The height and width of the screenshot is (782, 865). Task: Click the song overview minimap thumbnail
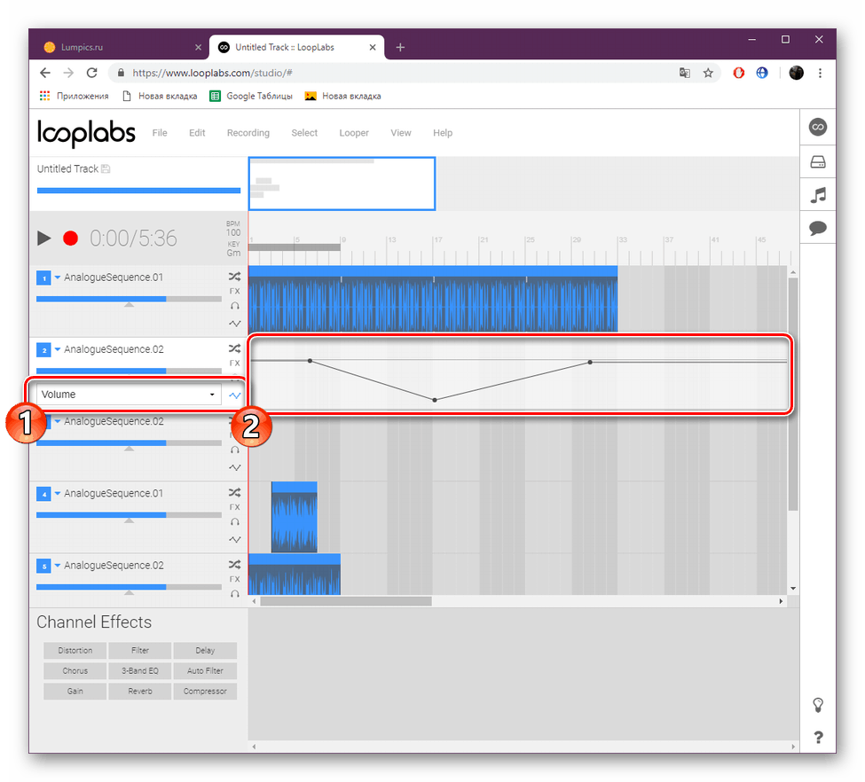[x=342, y=184]
